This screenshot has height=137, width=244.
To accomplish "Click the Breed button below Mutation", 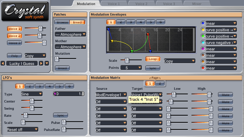I will point(62,68).
